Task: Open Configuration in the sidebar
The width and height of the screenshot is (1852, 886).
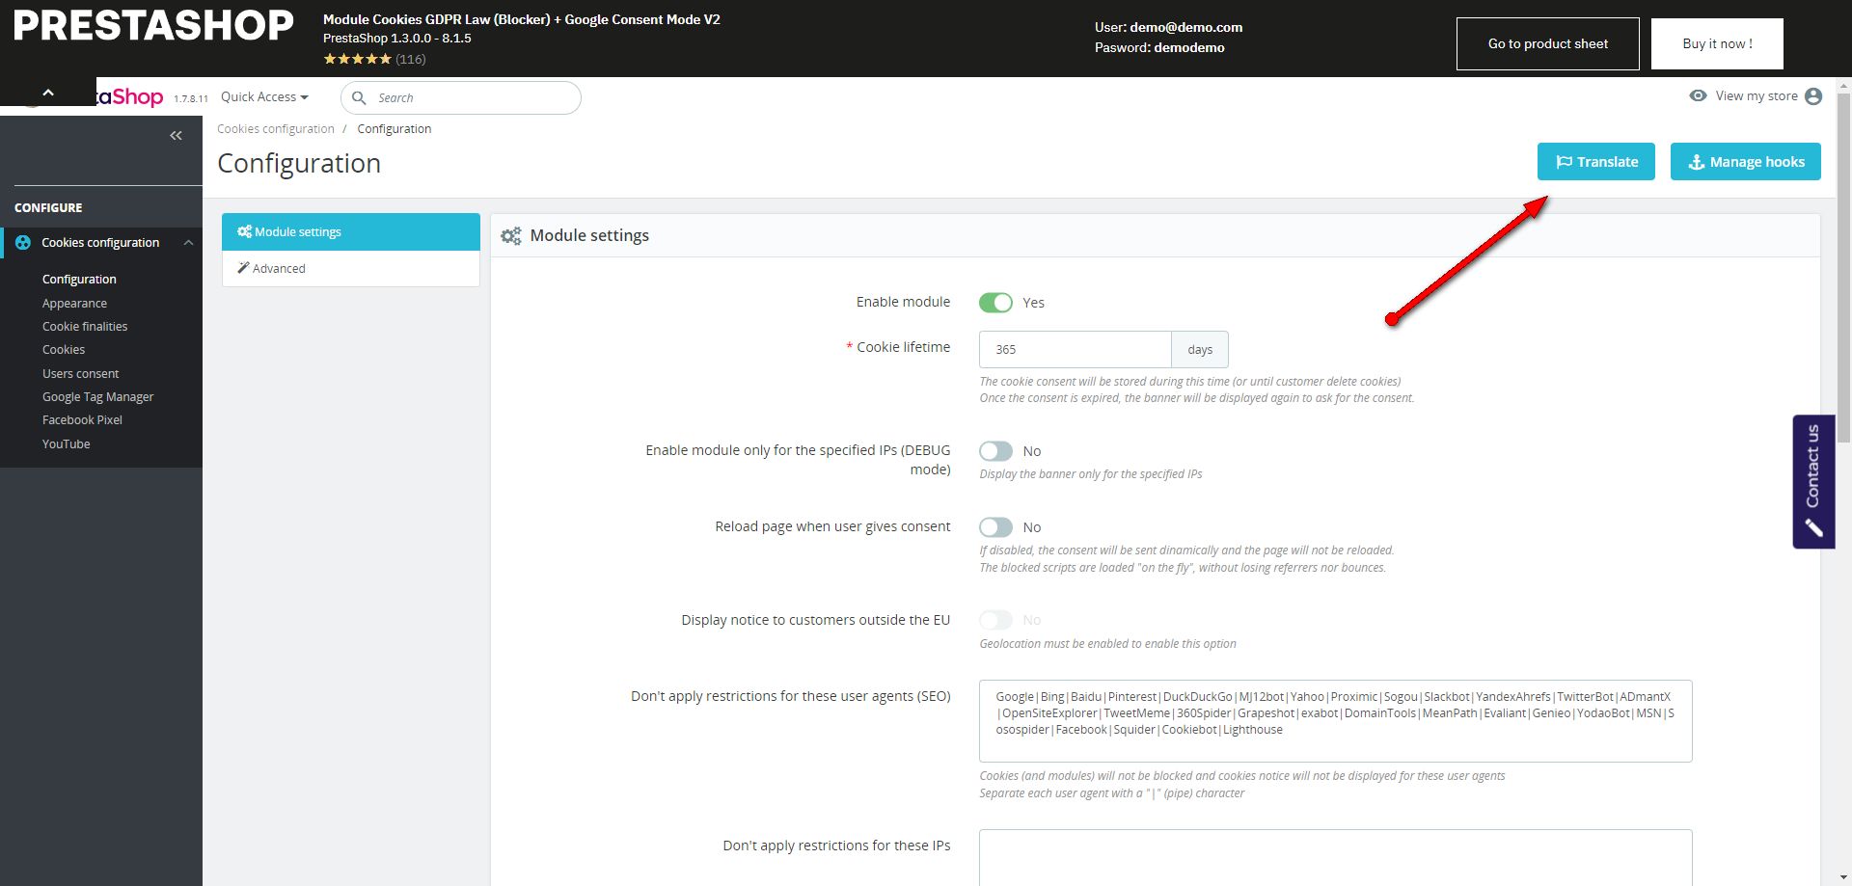Action: coord(79,280)
